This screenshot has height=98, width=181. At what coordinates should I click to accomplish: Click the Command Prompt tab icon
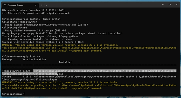coord(5,5)
